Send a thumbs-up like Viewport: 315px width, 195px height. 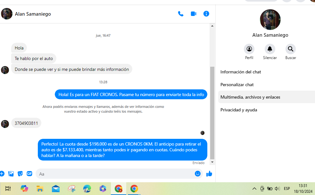[209, 174]
